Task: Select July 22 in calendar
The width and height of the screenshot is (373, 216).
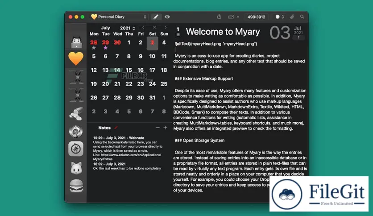Action: (x=128, y=84)
